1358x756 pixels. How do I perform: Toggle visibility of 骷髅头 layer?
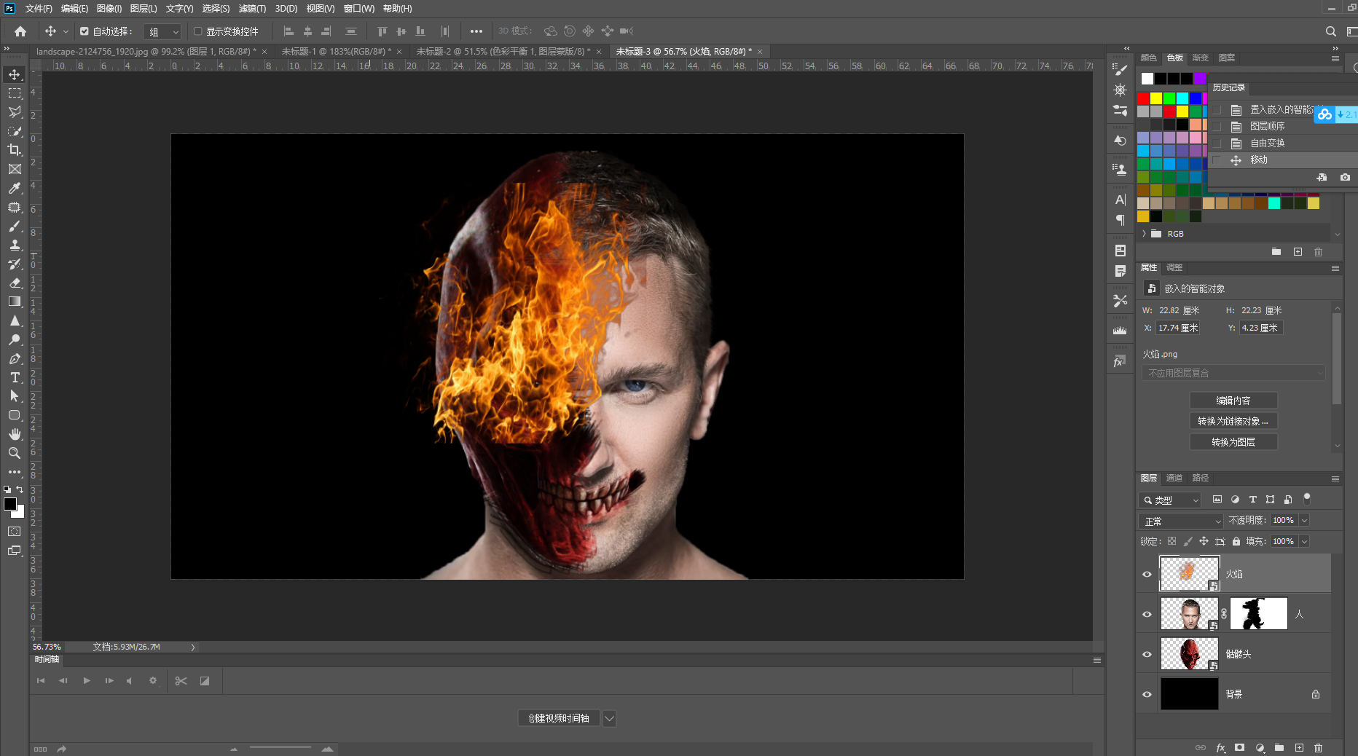coord(1147,654)
